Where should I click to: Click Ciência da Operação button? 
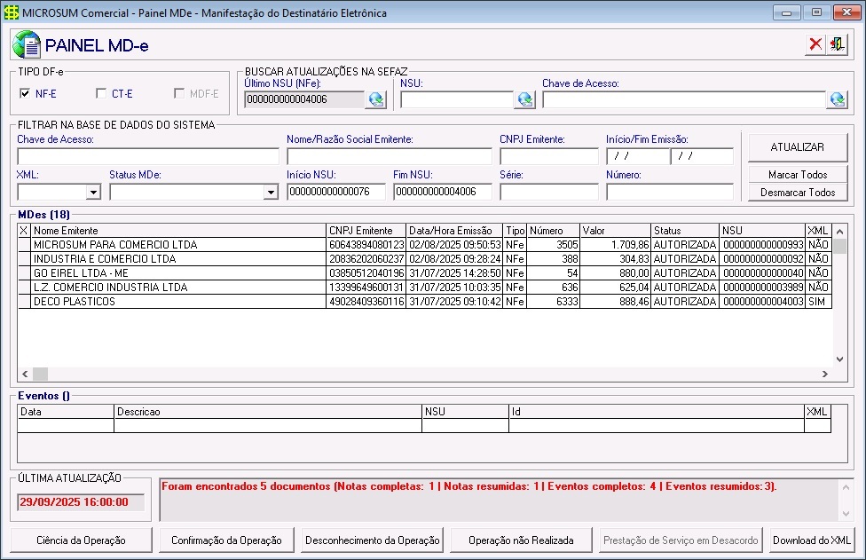click(81, 540)
